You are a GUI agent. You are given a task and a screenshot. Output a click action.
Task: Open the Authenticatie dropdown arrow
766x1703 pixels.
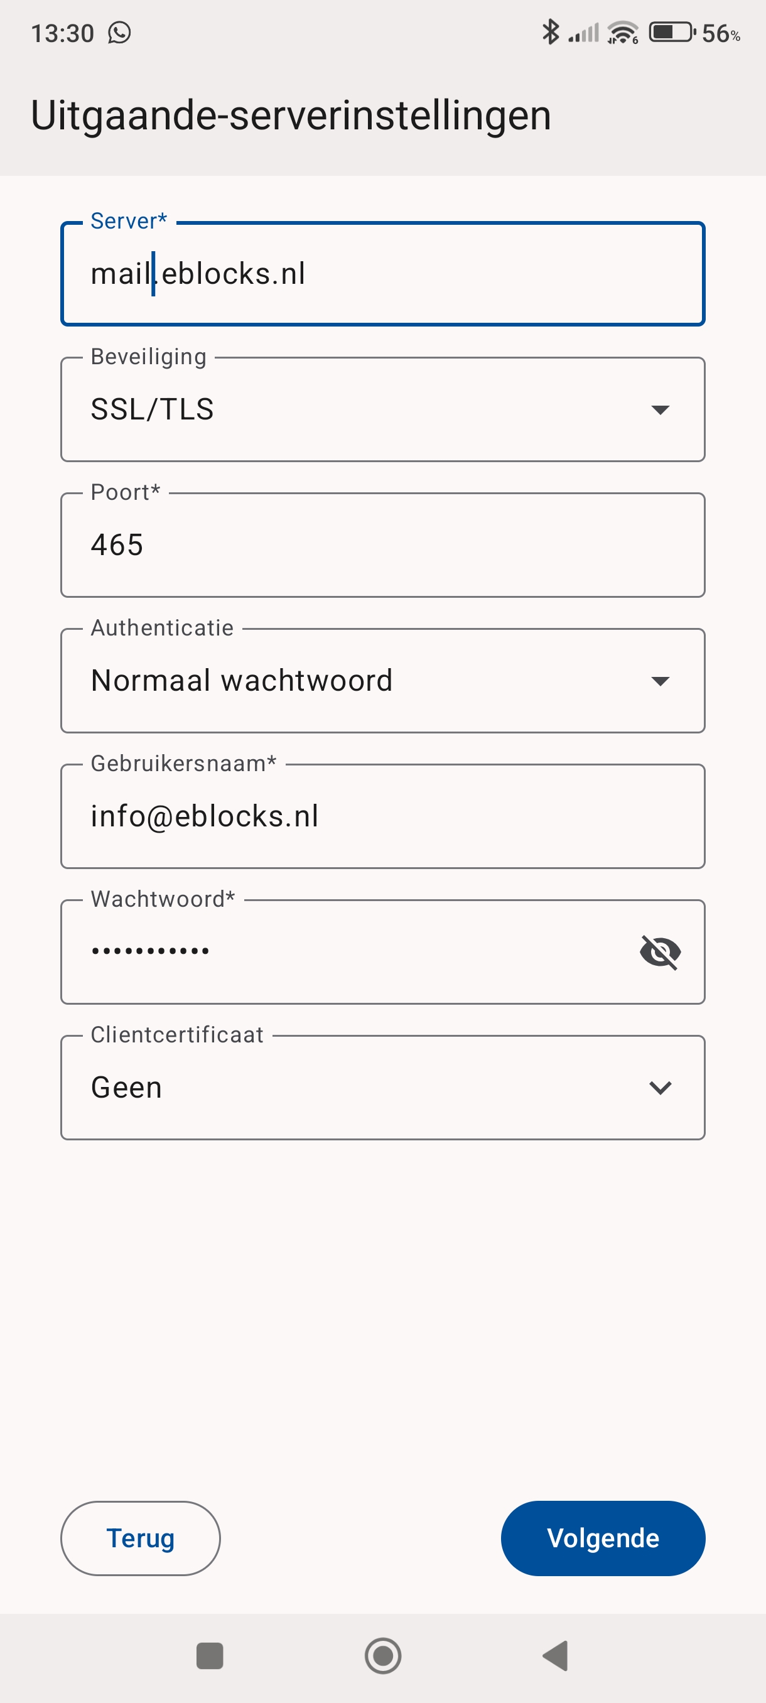tap(660, 681)
